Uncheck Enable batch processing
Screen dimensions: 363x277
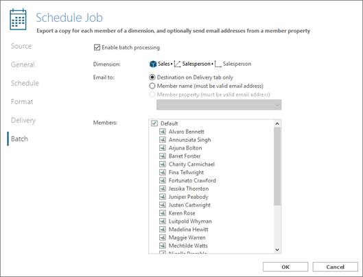pos(97,47)
